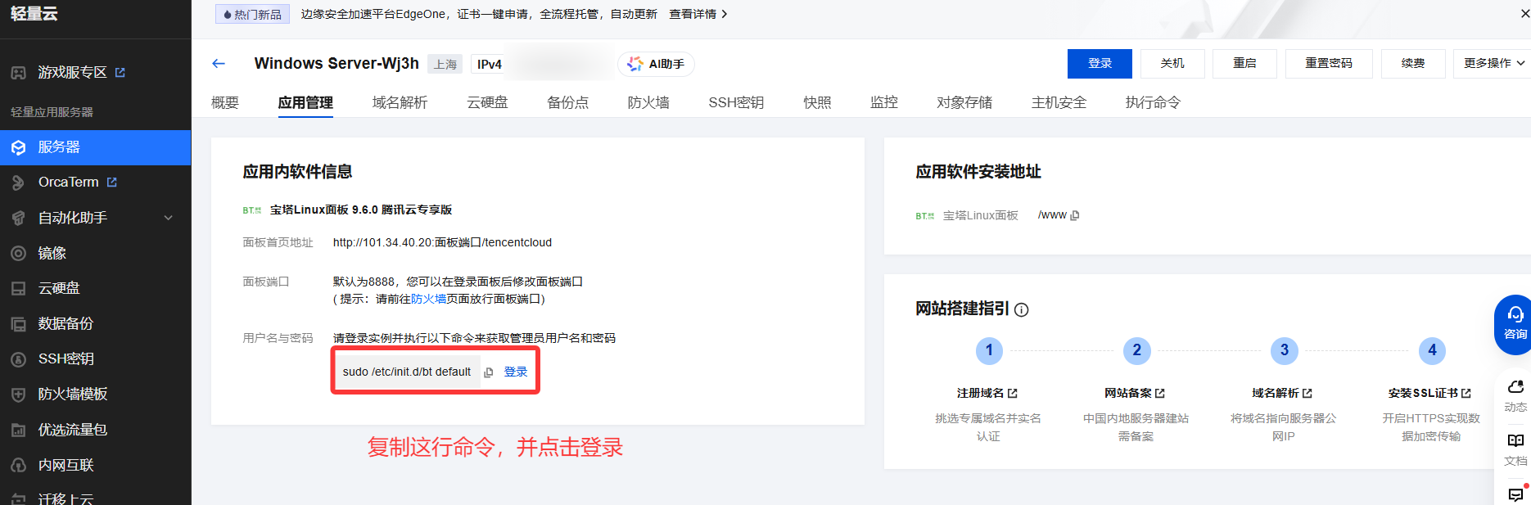Click the 重置密码 button
Screen dimensions: 1531x505
pyautogui.click(x=1329, y=63)
